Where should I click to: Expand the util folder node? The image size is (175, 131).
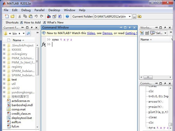[4, 84]
